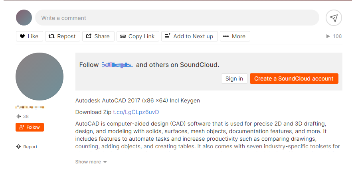352x173 pixels.
Task: Repost this track
Action: (x=63, y=36)
